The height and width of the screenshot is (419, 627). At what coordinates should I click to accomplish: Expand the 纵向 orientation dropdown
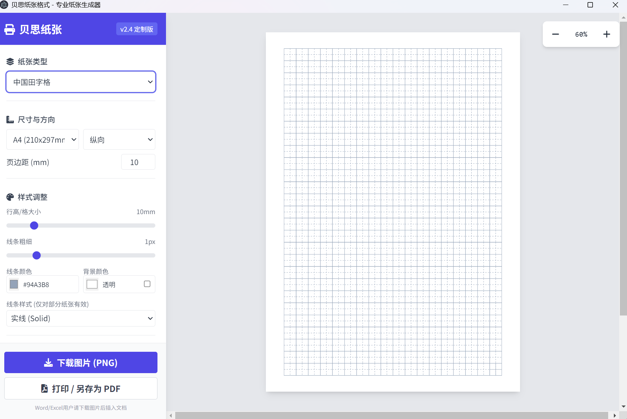119,140
